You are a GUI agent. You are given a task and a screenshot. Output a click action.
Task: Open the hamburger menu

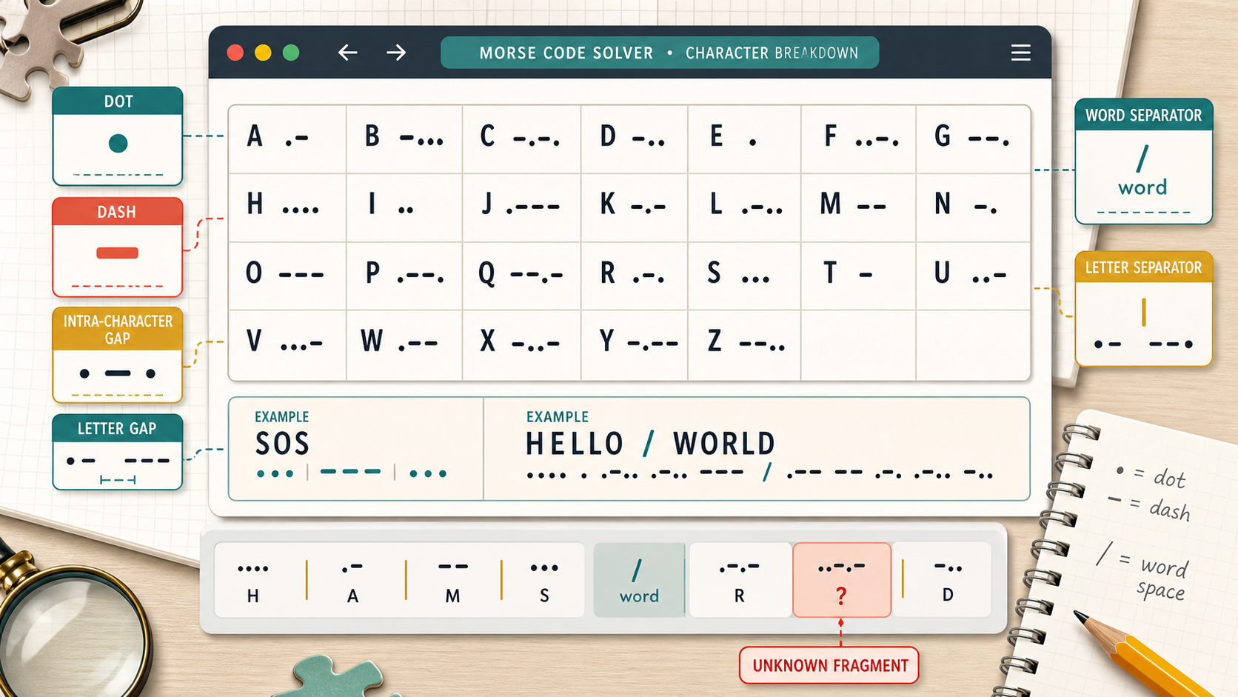pyautogui.click(x=1020, y=53)
